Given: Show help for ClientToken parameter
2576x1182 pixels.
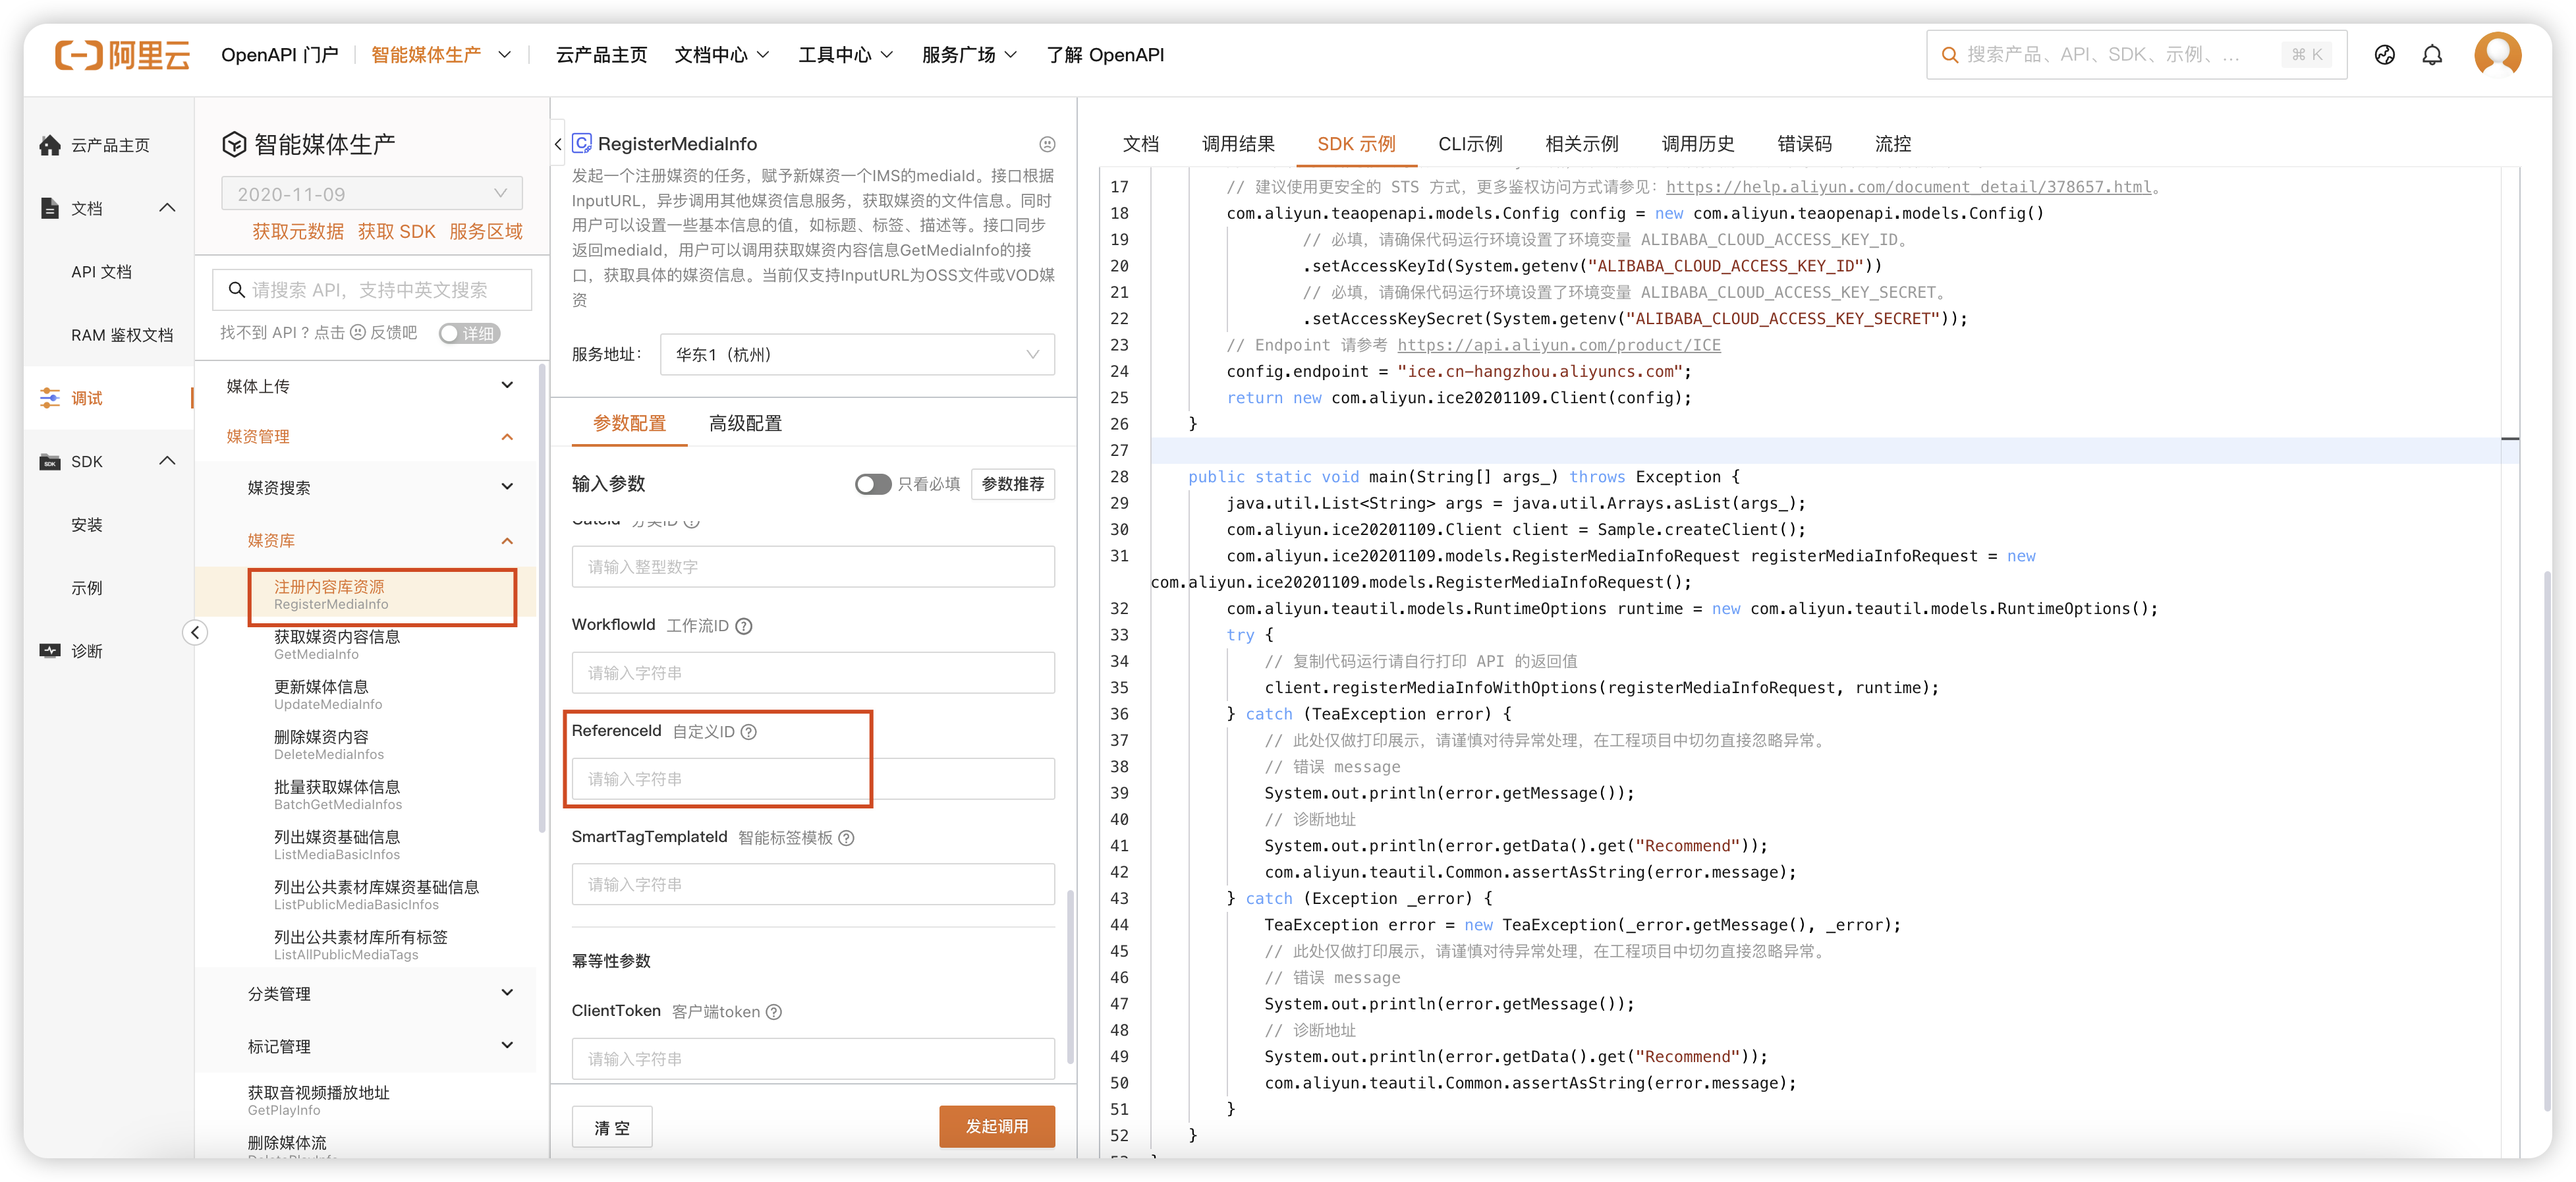Looking at the screenshot, I should pyautogui.click(x=774, y=1012).
